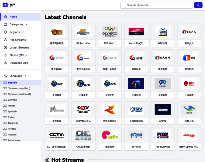Screen dimensions: 205x162
Task: Click the 重庆新闻 channel name
Action: tap(163, 69)
